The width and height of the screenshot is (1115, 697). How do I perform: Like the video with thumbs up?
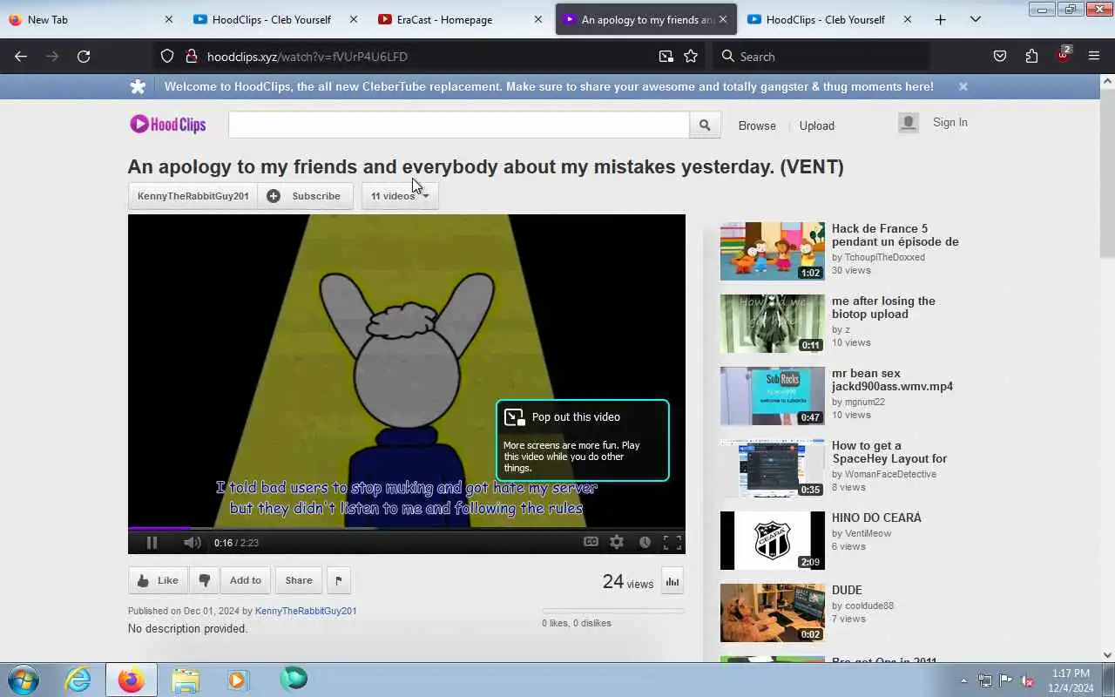click(158, 580)
